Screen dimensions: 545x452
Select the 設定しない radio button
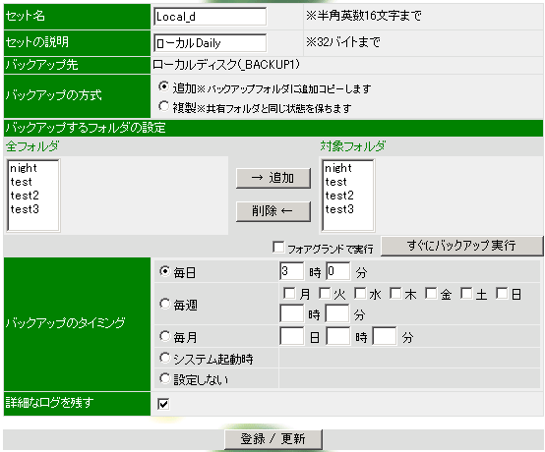(164, 378)
